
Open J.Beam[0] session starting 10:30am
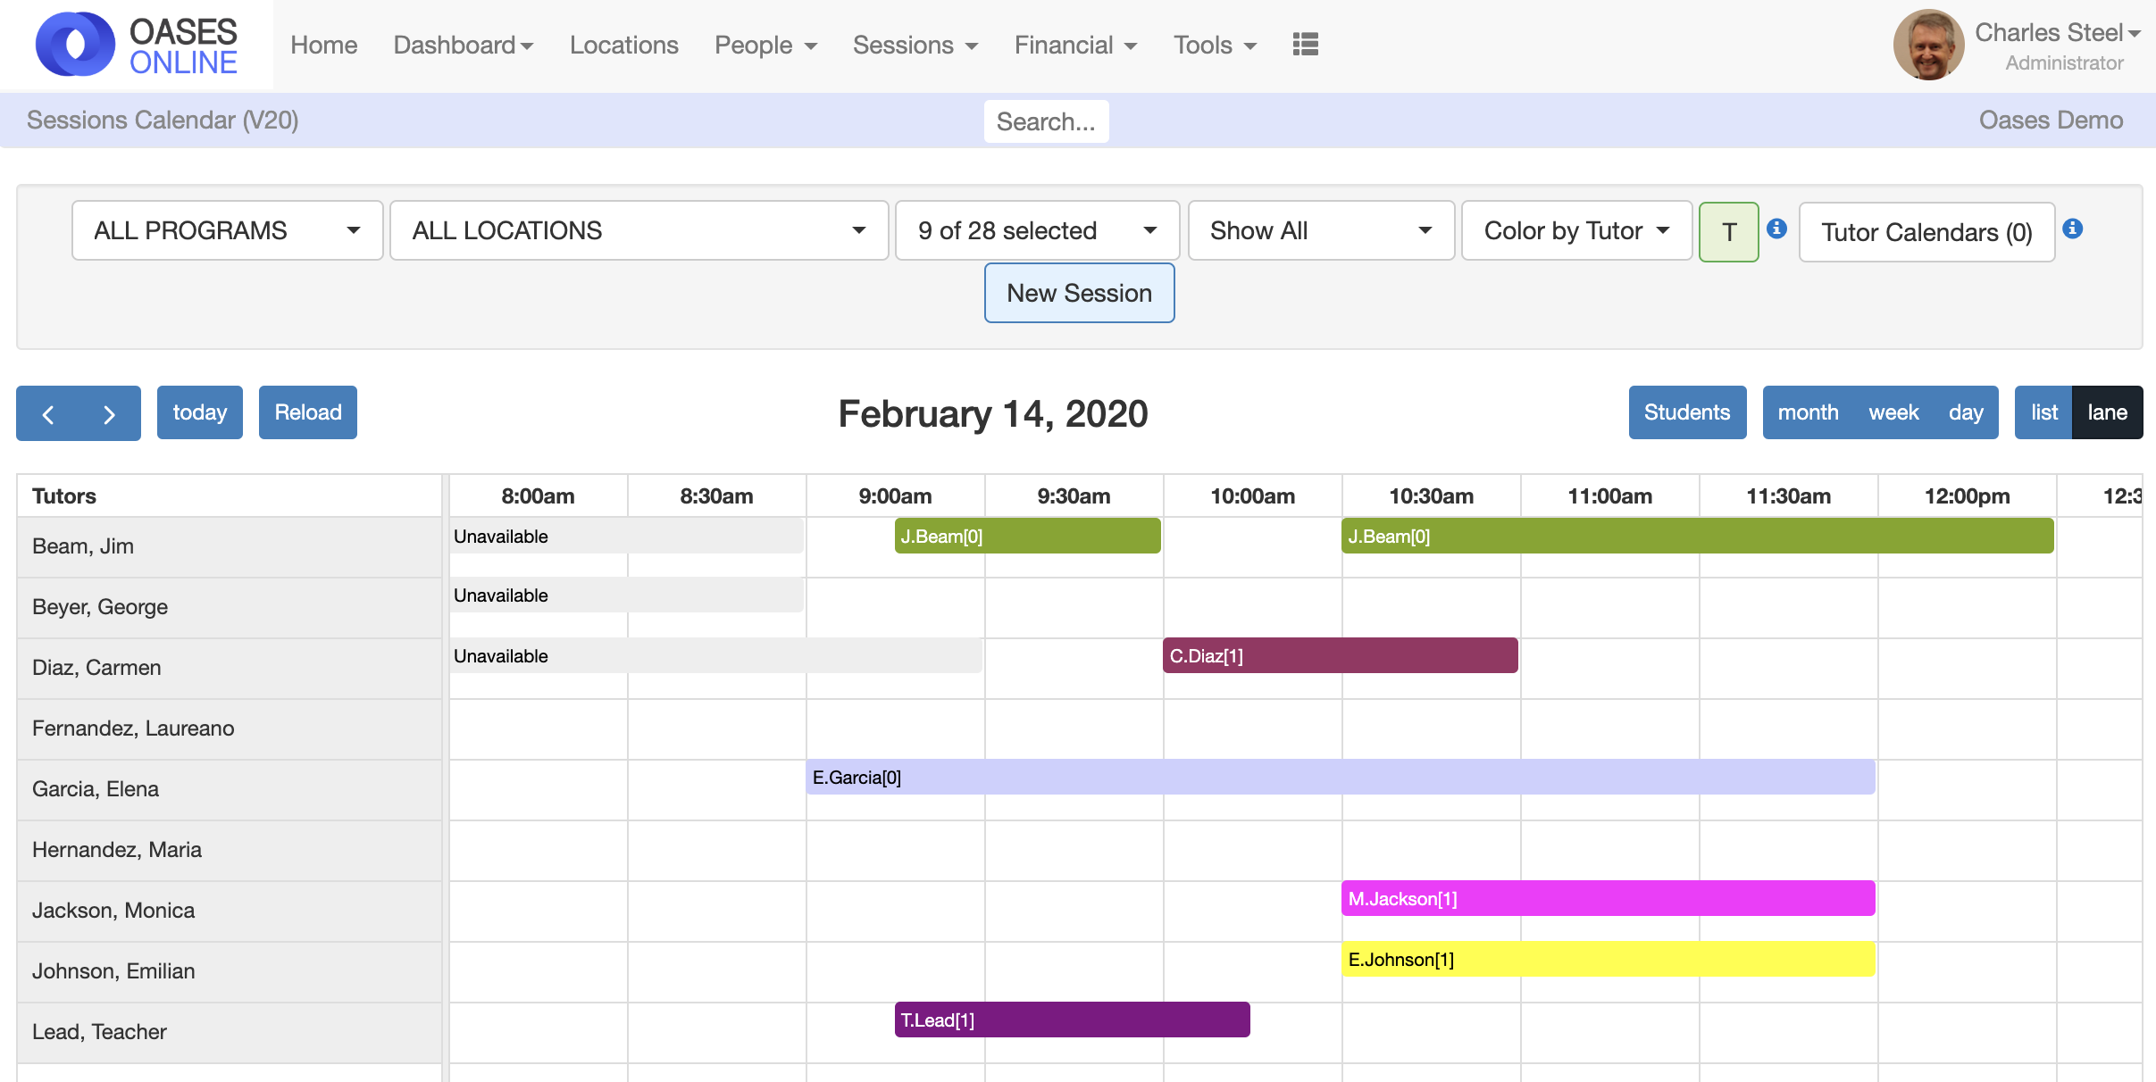(x=1697, y=536)
